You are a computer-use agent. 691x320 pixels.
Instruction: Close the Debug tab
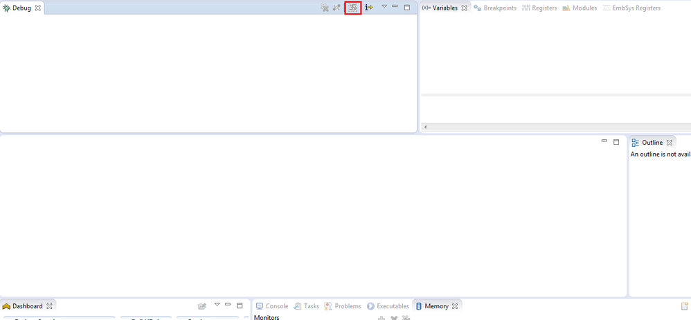click(38, 8)
